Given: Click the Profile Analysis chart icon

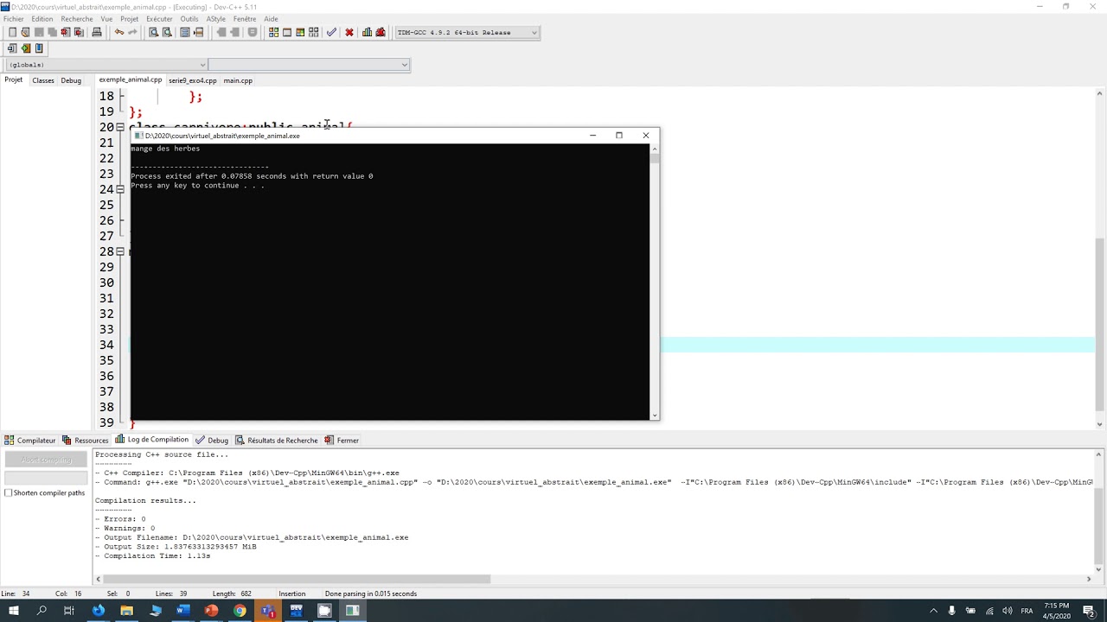Looking at the screenshot, I should (x=368, y=33).
